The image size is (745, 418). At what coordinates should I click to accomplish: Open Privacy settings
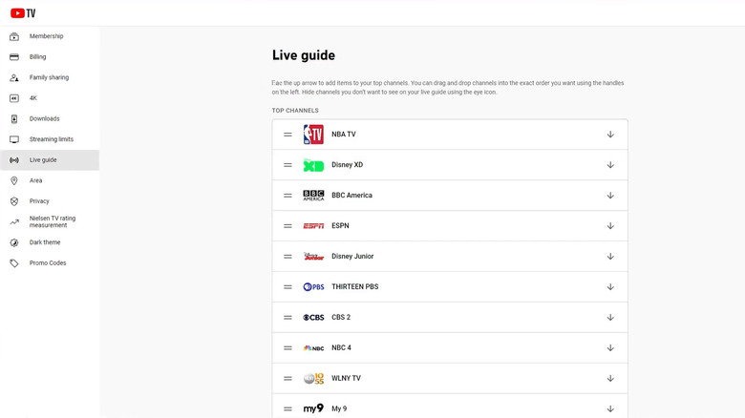(x=50, y=201)
